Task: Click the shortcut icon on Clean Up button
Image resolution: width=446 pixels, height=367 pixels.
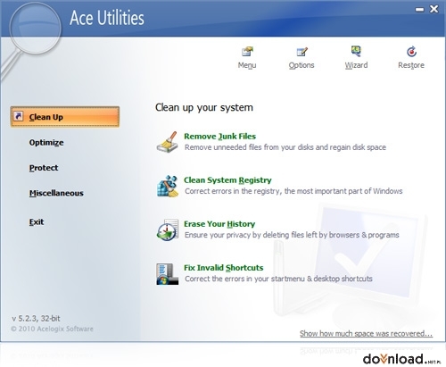Action: coord(19,116)
